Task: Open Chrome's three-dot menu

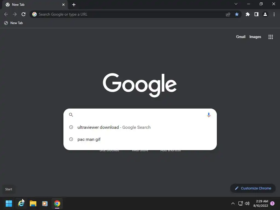Action: [274, 14]
